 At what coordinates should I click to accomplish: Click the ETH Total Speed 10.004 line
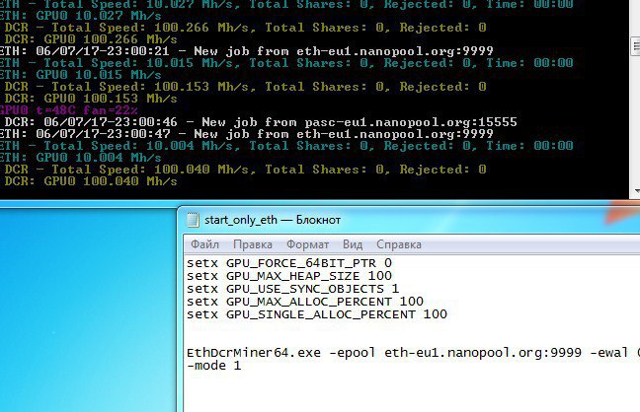point(286,146)
